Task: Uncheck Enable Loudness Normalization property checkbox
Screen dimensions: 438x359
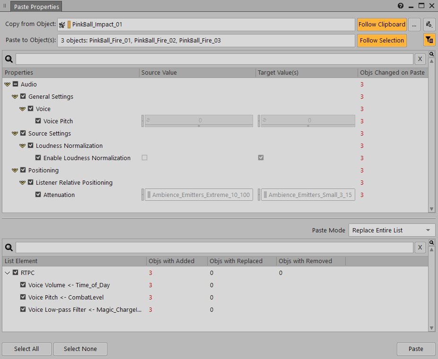Action: click(38, 158)
